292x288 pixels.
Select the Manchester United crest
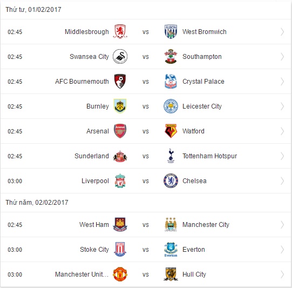pyautogui.click(x=120, y=274)
